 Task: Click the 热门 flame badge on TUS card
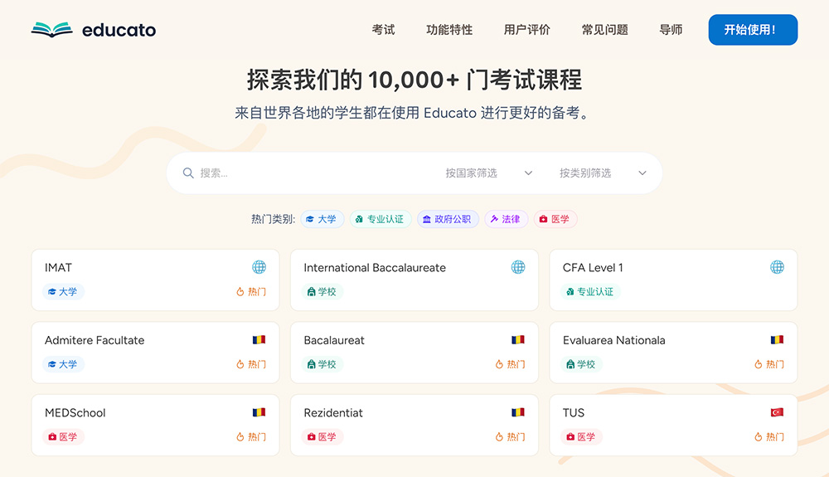769,436
